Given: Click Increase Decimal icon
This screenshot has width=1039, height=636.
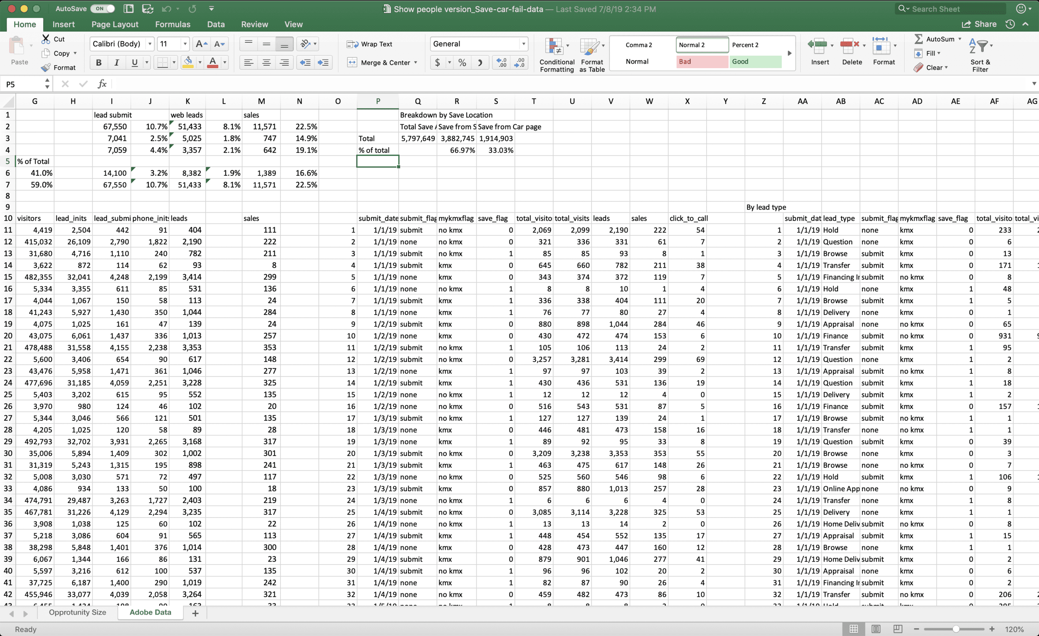Looking at the screenshot, I should click(x=501, y=62).
